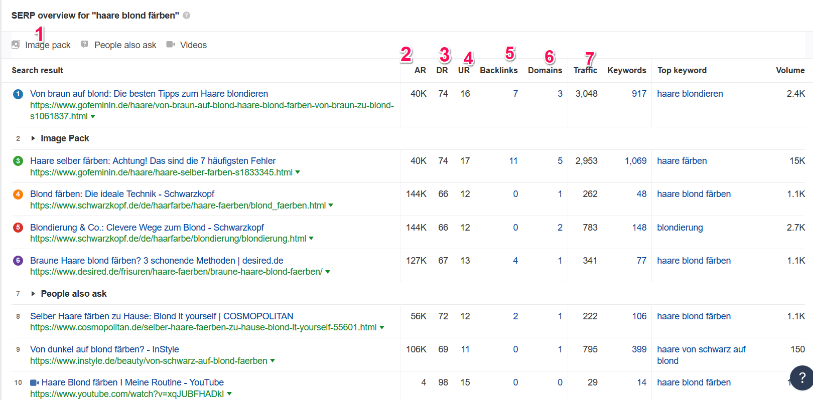Click the People also ask feature icon

[85, 44]
